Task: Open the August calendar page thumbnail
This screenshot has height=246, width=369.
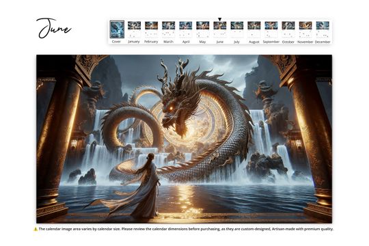Action: pyautogui.click(x=254, y=29)
